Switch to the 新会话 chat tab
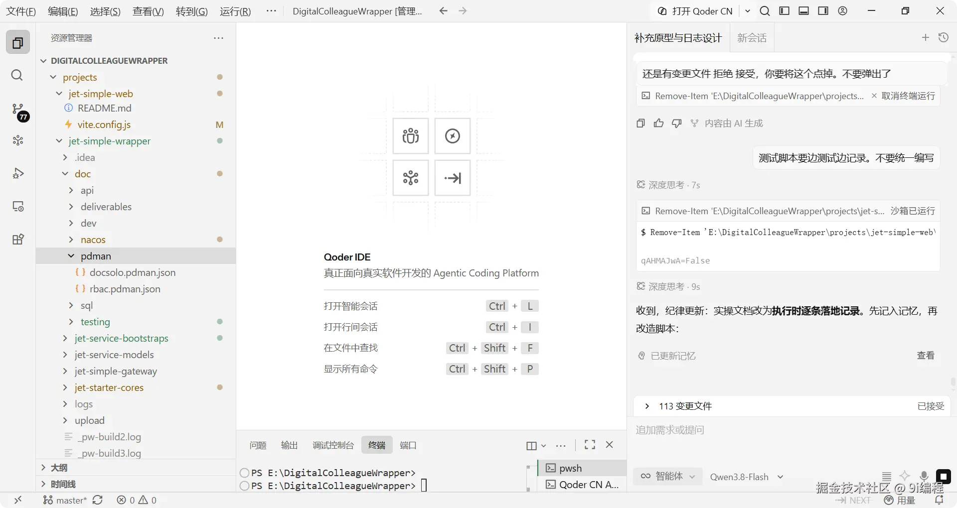The image size is (957, 508). tap(752, 38)
